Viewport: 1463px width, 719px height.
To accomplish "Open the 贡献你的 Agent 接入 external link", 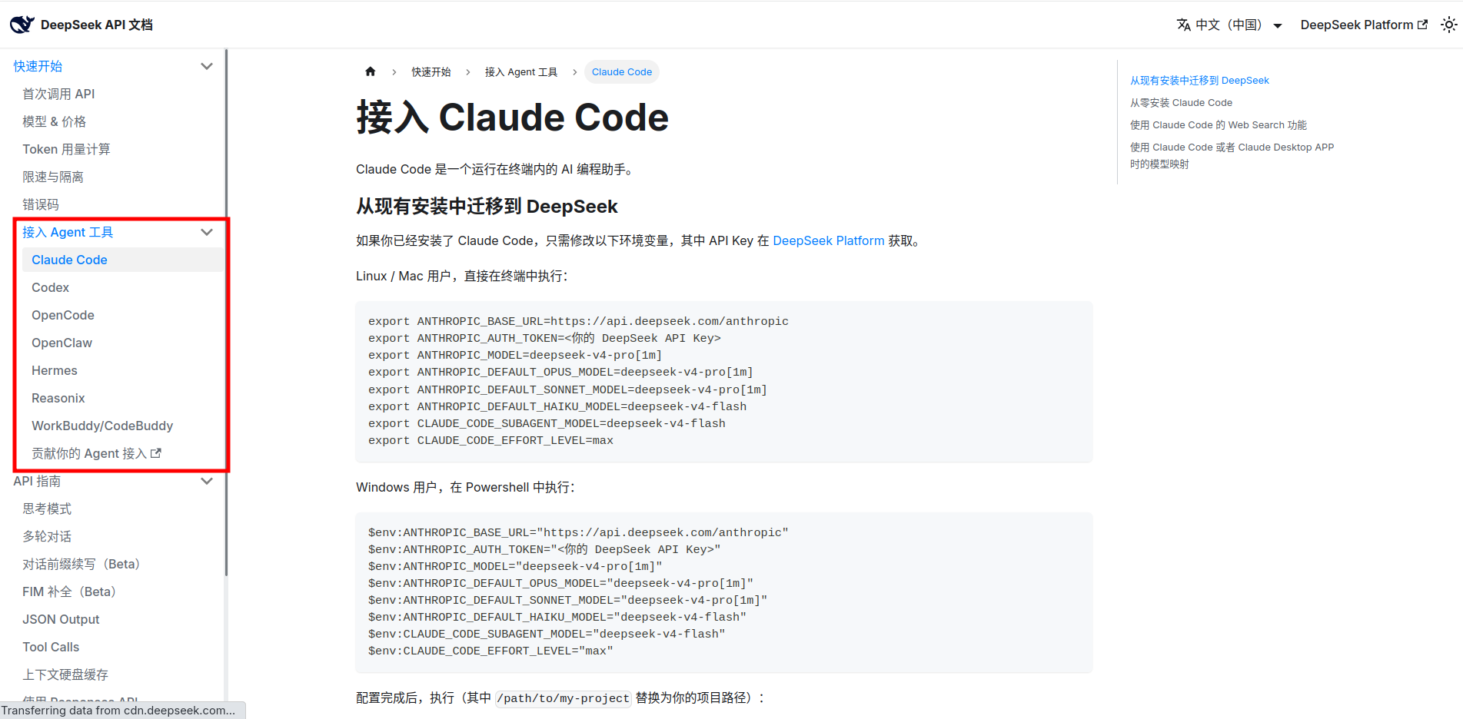I will pos(96,453).
